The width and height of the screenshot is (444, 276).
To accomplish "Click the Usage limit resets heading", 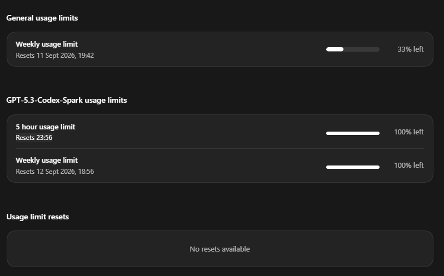I will [37, 217].
